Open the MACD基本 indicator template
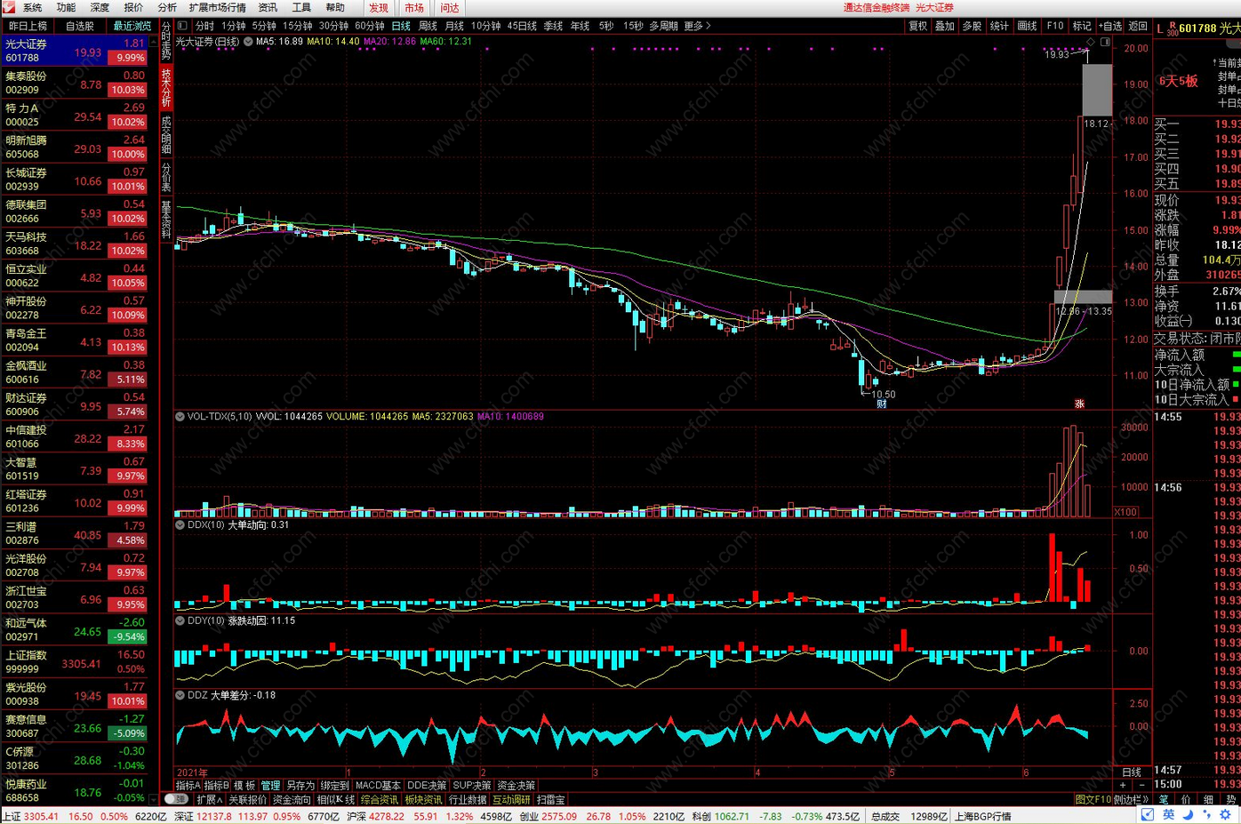1241x824 pixels. (378, 786)
